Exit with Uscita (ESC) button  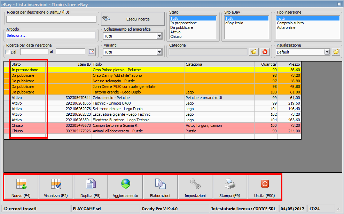point(265,187)
